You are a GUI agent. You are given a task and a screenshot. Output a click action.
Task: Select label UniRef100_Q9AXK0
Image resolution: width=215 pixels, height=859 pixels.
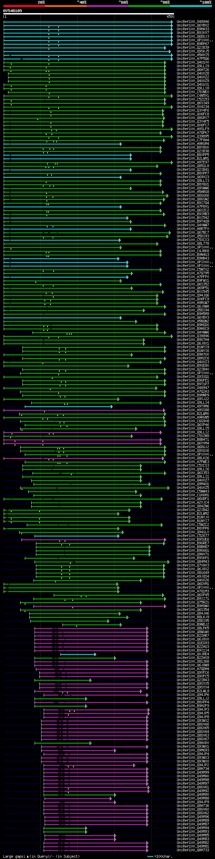click(x=193, y=743)
